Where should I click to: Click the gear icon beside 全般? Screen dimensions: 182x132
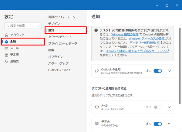[6, 42]
